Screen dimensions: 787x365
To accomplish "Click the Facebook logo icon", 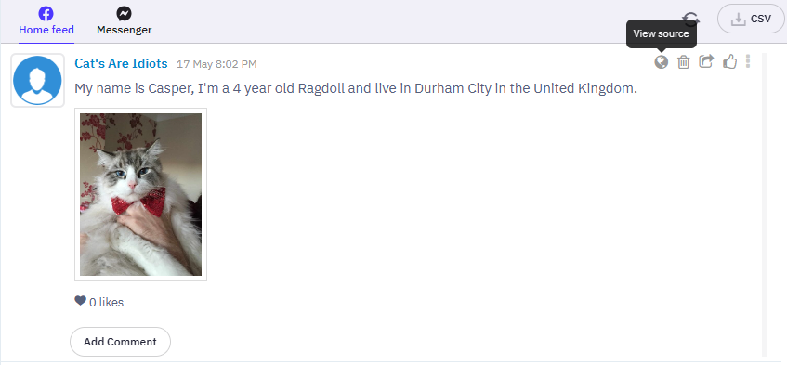I will pos(46,13).
